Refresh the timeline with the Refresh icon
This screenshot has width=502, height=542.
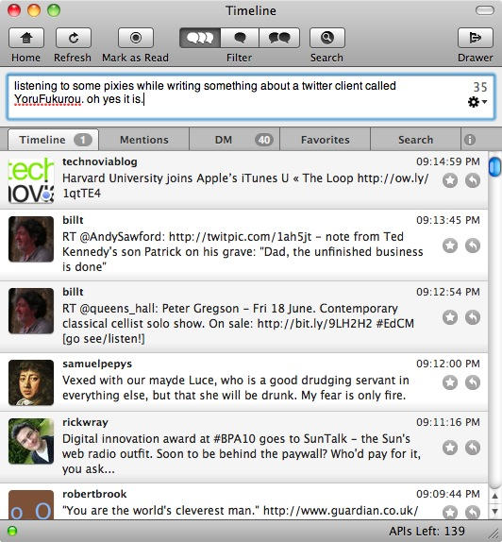coord(74,38)
